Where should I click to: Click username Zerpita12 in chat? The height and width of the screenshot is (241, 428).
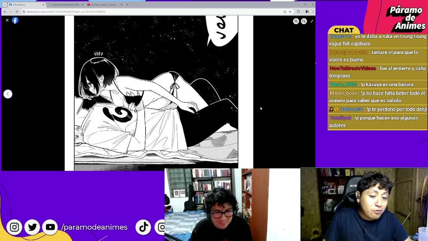[x=340, y=36]
